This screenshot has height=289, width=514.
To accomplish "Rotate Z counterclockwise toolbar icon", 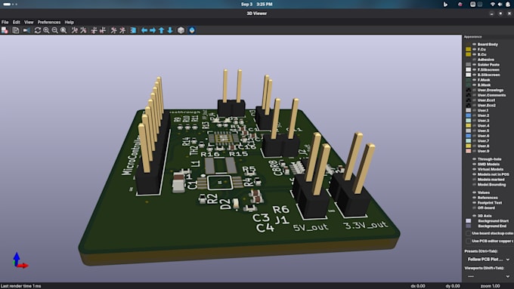I will [122, 30].
